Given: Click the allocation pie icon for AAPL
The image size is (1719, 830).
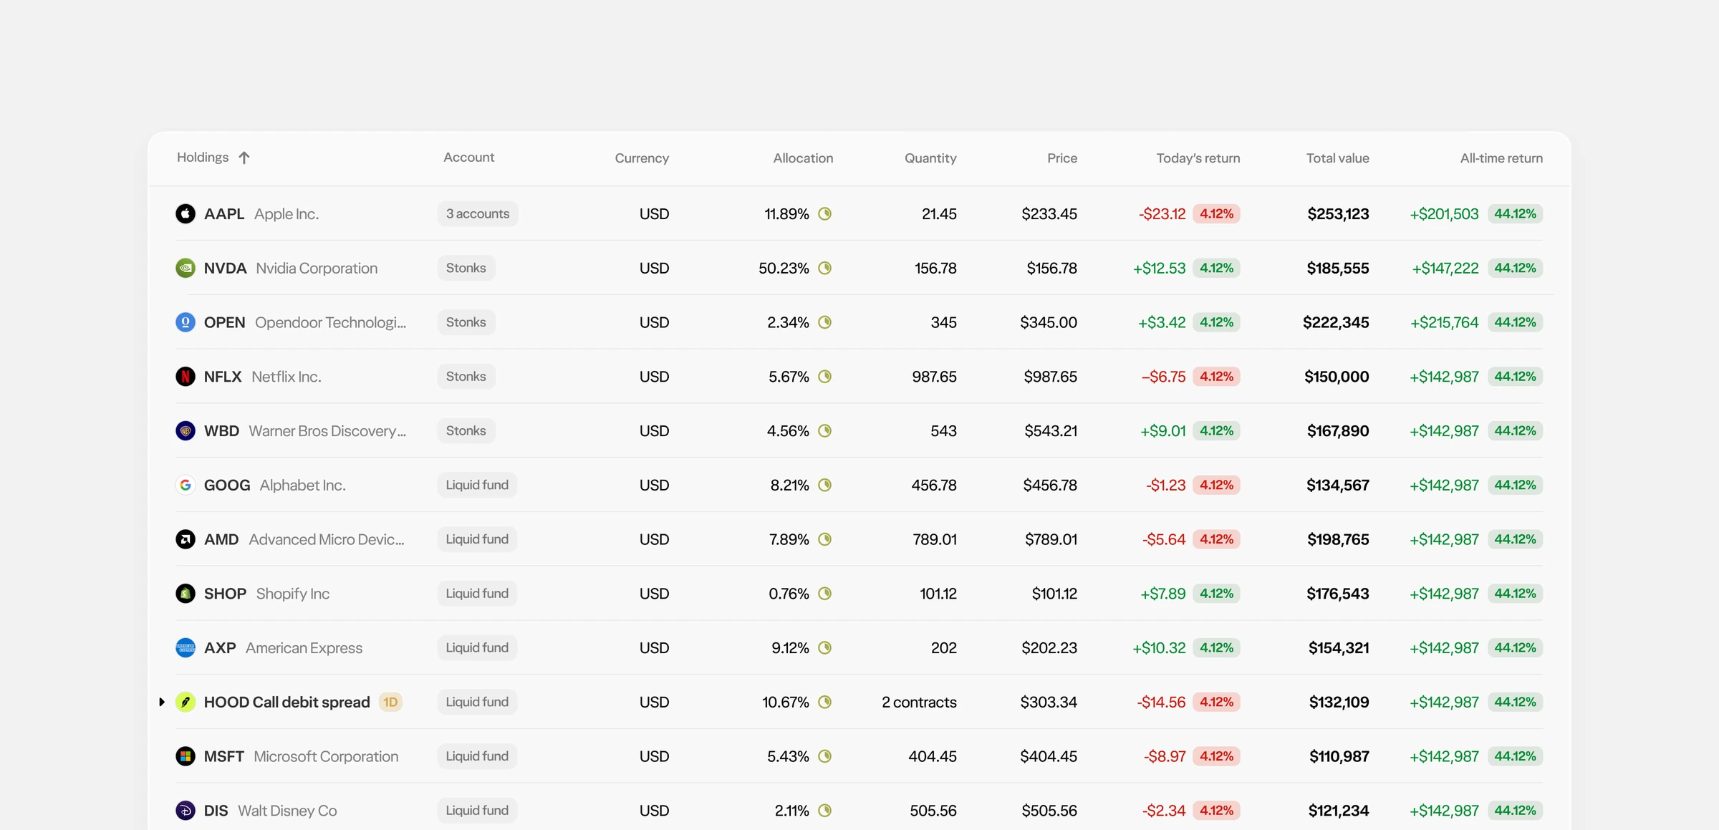Looking at the screenshot, I should pos(825,213).
